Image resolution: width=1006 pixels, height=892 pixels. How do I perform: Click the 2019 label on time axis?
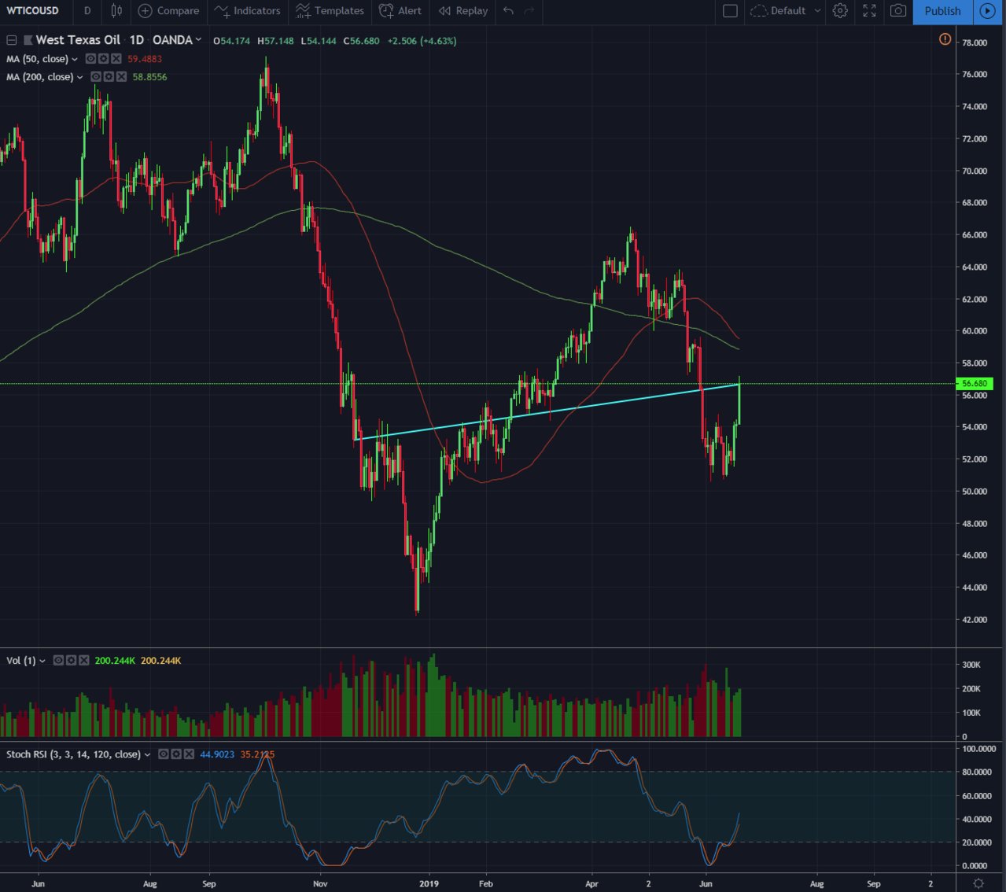[429, 884]
